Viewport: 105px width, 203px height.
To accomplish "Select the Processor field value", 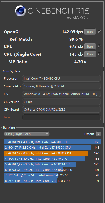I will click(x=62, y=78).
